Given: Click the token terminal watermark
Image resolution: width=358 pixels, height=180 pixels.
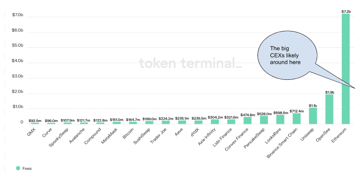Looking at the screenshot, I should click(x=190, y=64).
